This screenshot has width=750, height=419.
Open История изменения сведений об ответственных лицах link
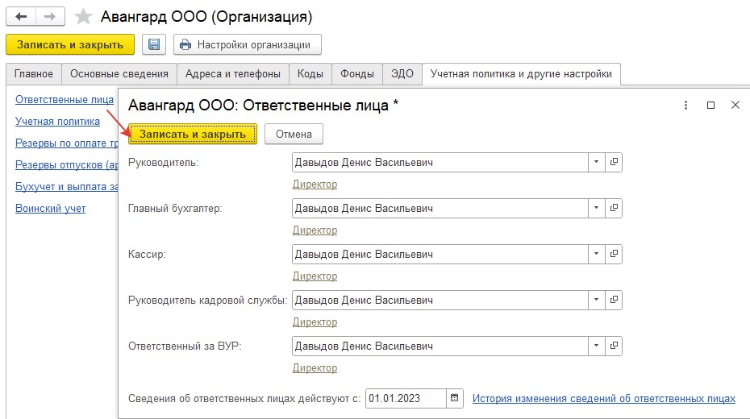[604, 399]
